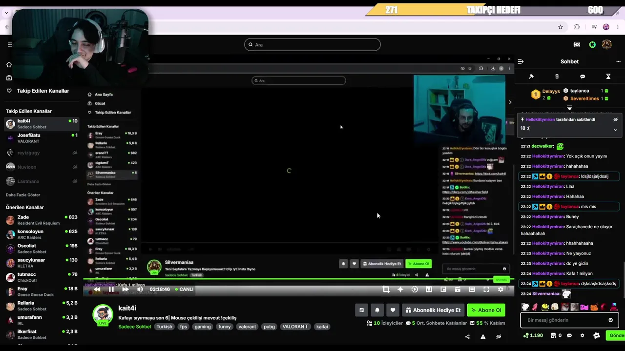Open the chat moderation hammer tool
The height and width of the screenshot is (351, 625).
click(531, 77)
